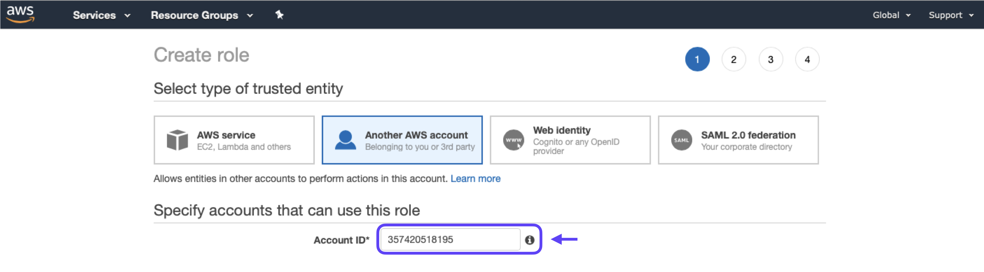The height and width of the screenshot is (272, 984).
Task: Click 'EC2, Lambda and others' text
Action: tap(244, 147)
